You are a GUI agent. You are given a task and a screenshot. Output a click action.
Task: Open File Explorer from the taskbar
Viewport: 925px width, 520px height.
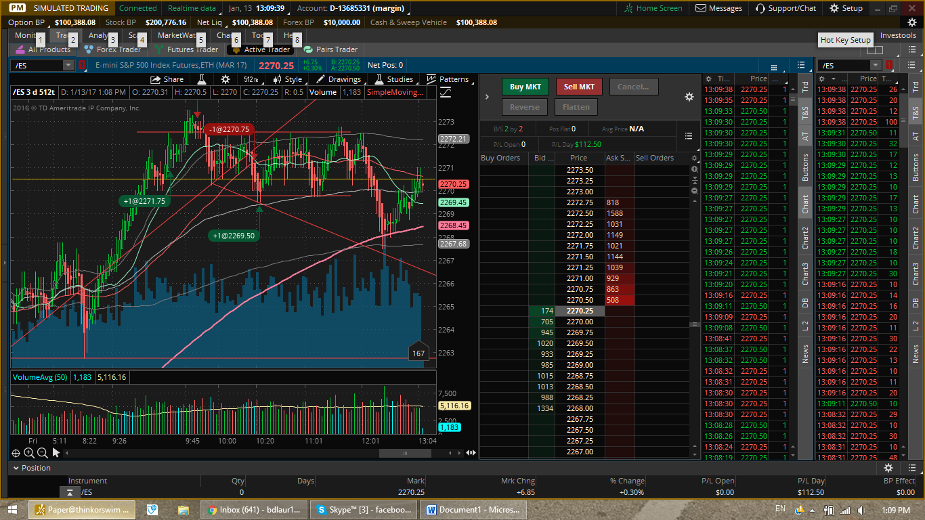[183, 510]
